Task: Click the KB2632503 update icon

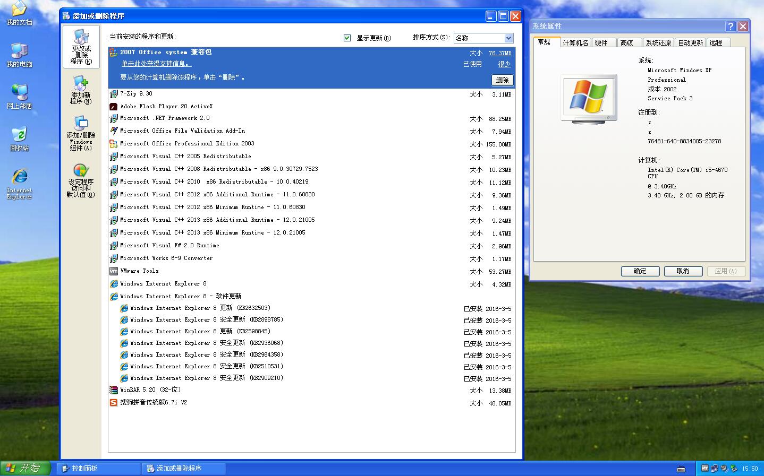Action: pyautogui.click(x=124, y=308)
